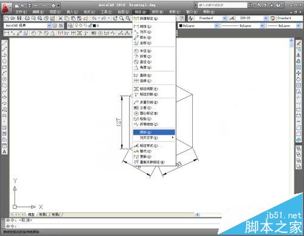
Task: Click the Pan realtime icon in the toolbar
Action: tap(115, 18)
